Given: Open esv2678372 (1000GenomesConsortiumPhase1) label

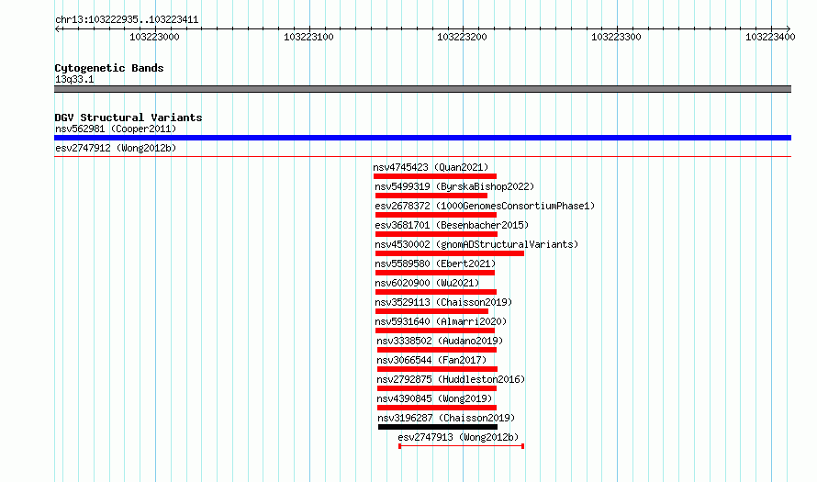Looking at the screenshot, I should pyautogui.click(x=485, y=206).
